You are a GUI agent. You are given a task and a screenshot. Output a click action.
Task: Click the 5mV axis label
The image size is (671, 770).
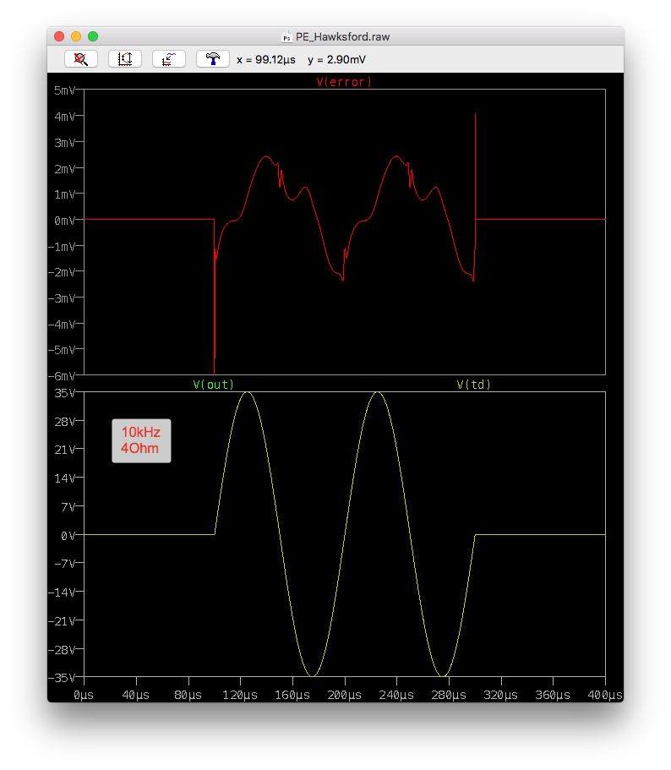click(x=65, y=90)
